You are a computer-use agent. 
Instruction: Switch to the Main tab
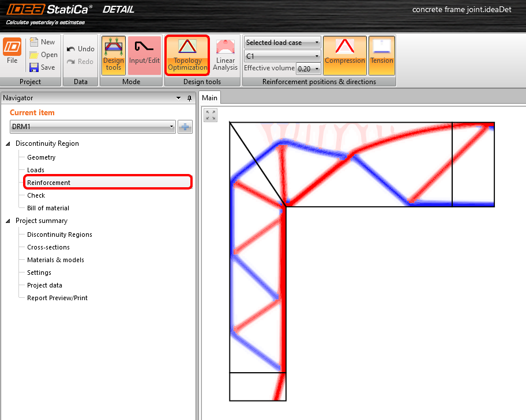click(x=209, y=97)
